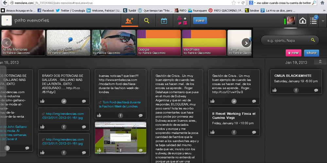Collapse the panel with double chevron up
The width and height of the screenshot is (327, 163).
coord(320,62)
